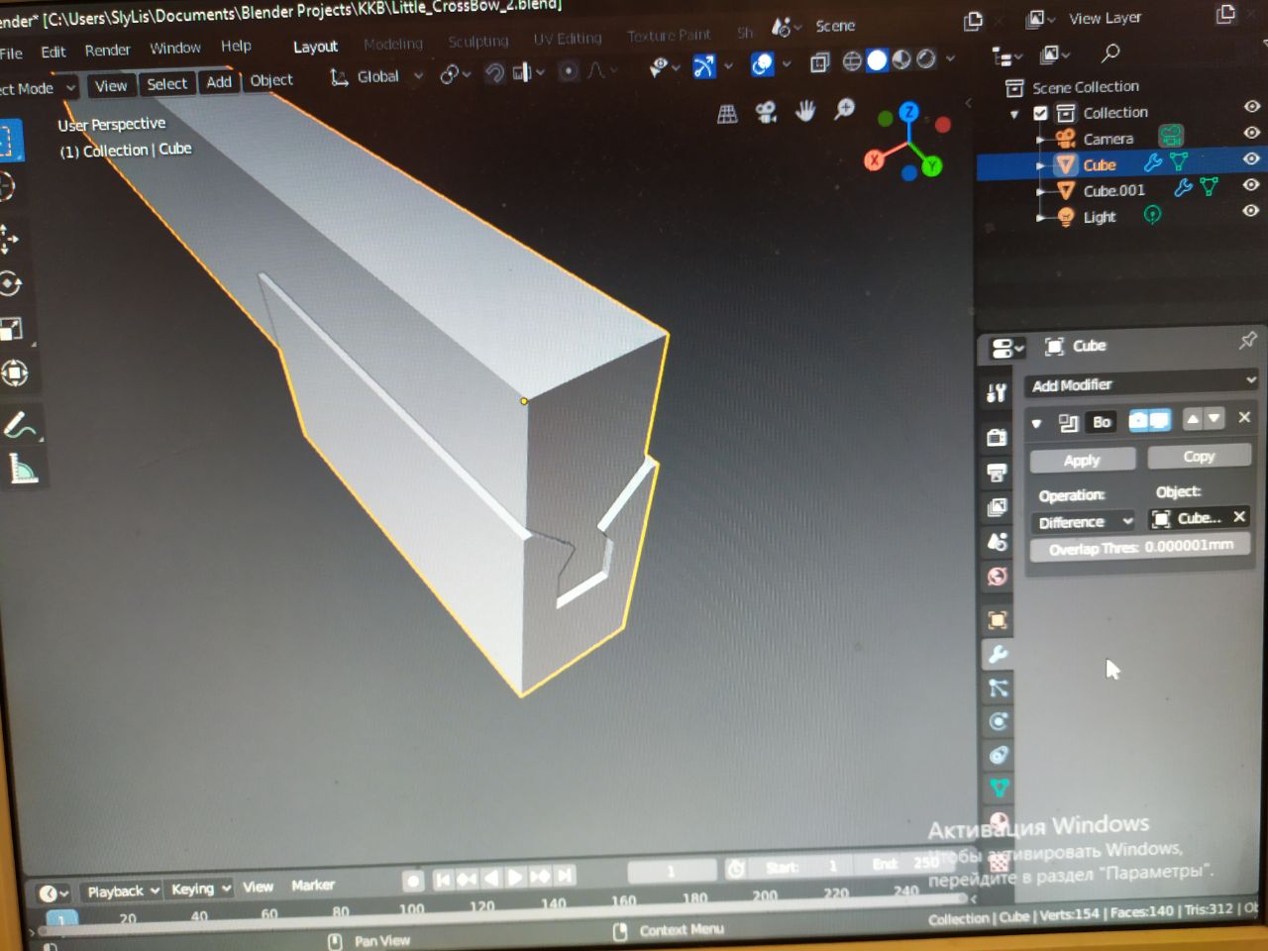Screen dimensions: 1268x951
Task: Open the Scene properties tab
Action: pyautogui.click(x=998, y=542)
